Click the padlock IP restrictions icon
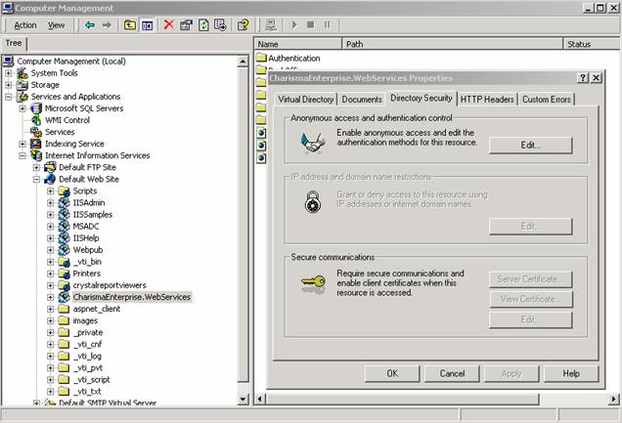 313,201
